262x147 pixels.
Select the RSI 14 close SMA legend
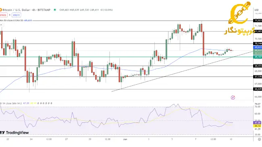pos(11,104)
